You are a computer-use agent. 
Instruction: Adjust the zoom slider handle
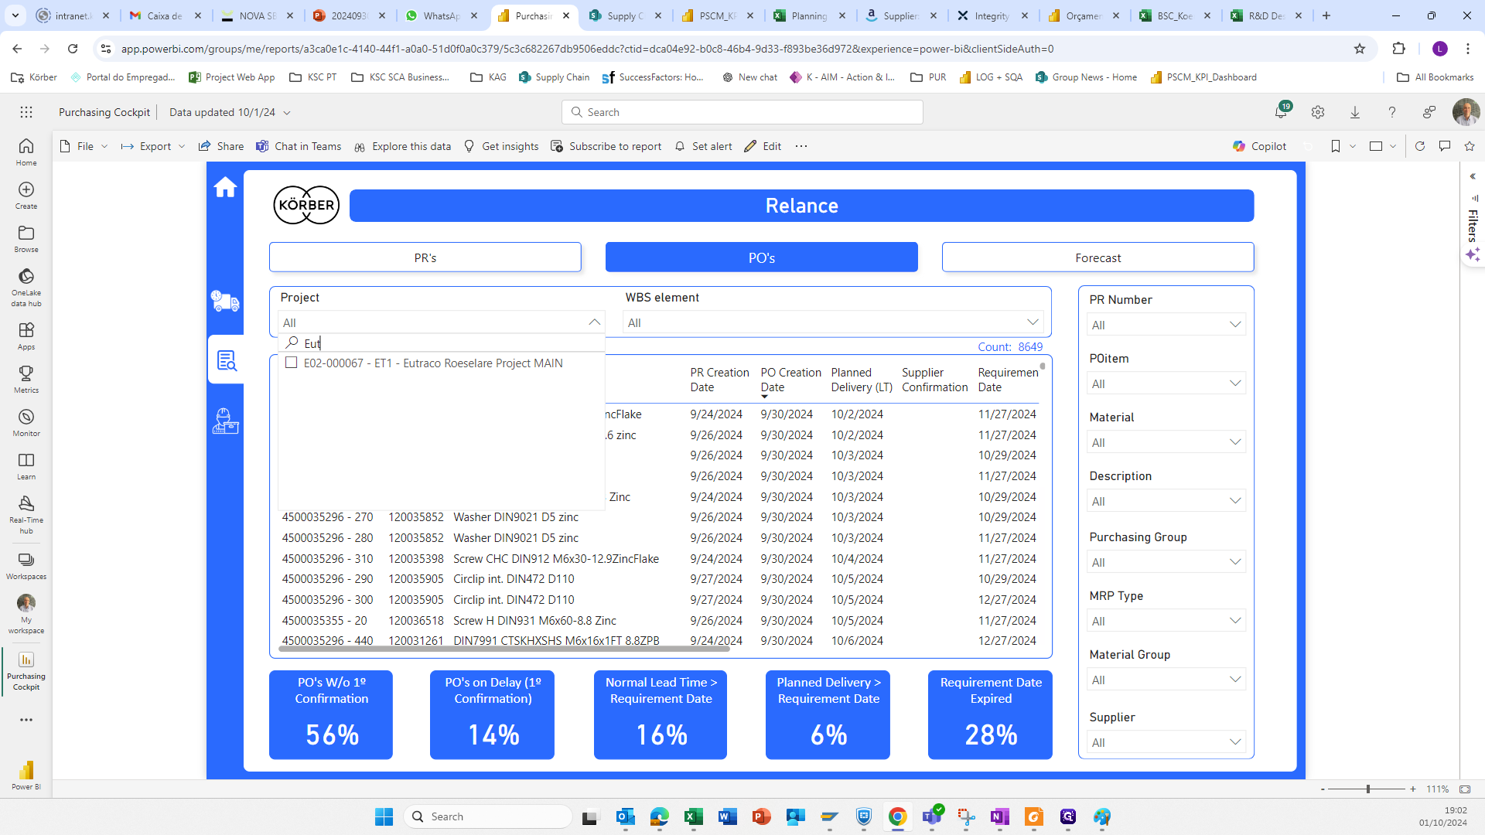pyautogui.click(x=1368, y=789)
